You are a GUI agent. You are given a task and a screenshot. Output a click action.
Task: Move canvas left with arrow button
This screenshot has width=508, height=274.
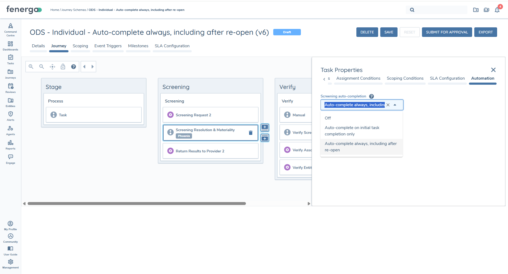84,67
